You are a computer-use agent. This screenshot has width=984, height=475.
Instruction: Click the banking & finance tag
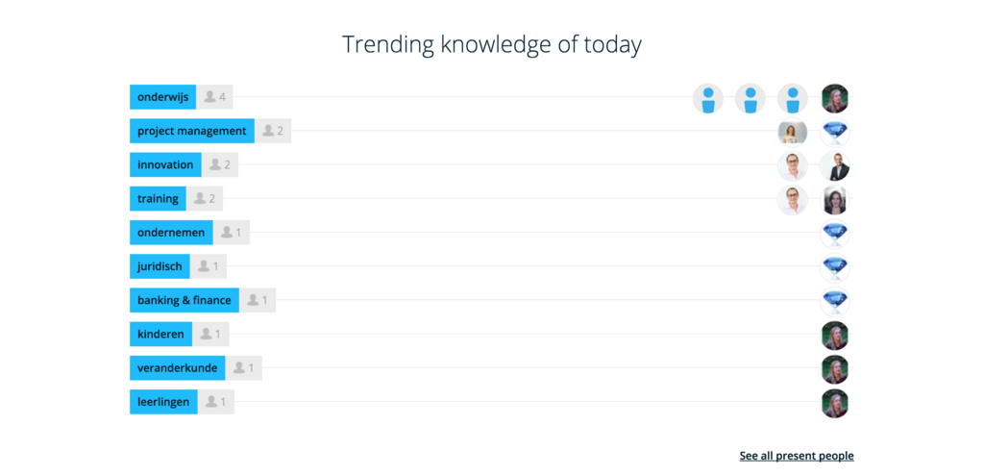[x=184, y=300]
